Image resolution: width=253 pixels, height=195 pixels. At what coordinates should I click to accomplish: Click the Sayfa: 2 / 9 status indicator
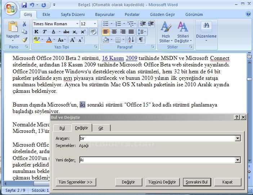[x=15, y=190]
